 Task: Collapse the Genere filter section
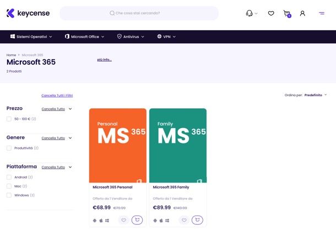(x=71, y=138)
